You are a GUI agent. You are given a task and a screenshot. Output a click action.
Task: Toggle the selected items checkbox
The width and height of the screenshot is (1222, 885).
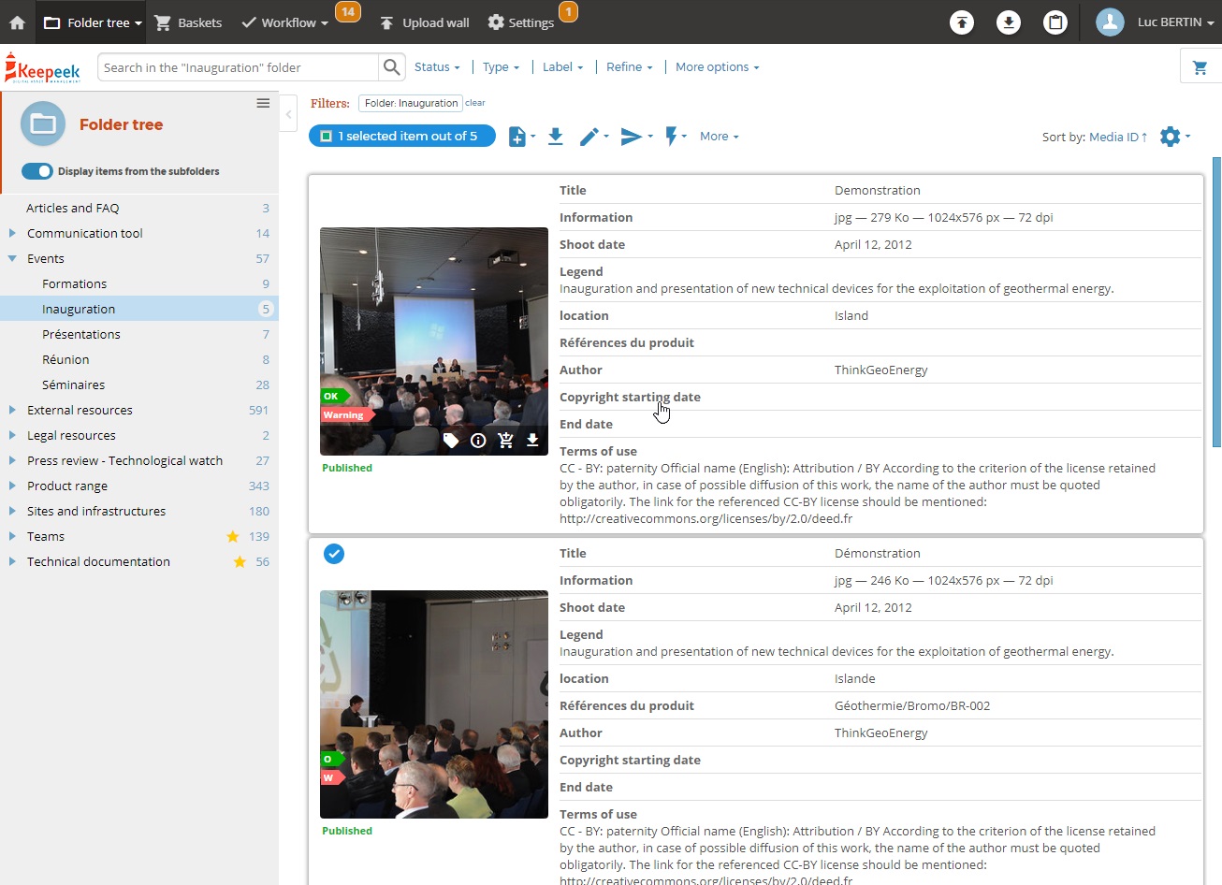point(327,137)
